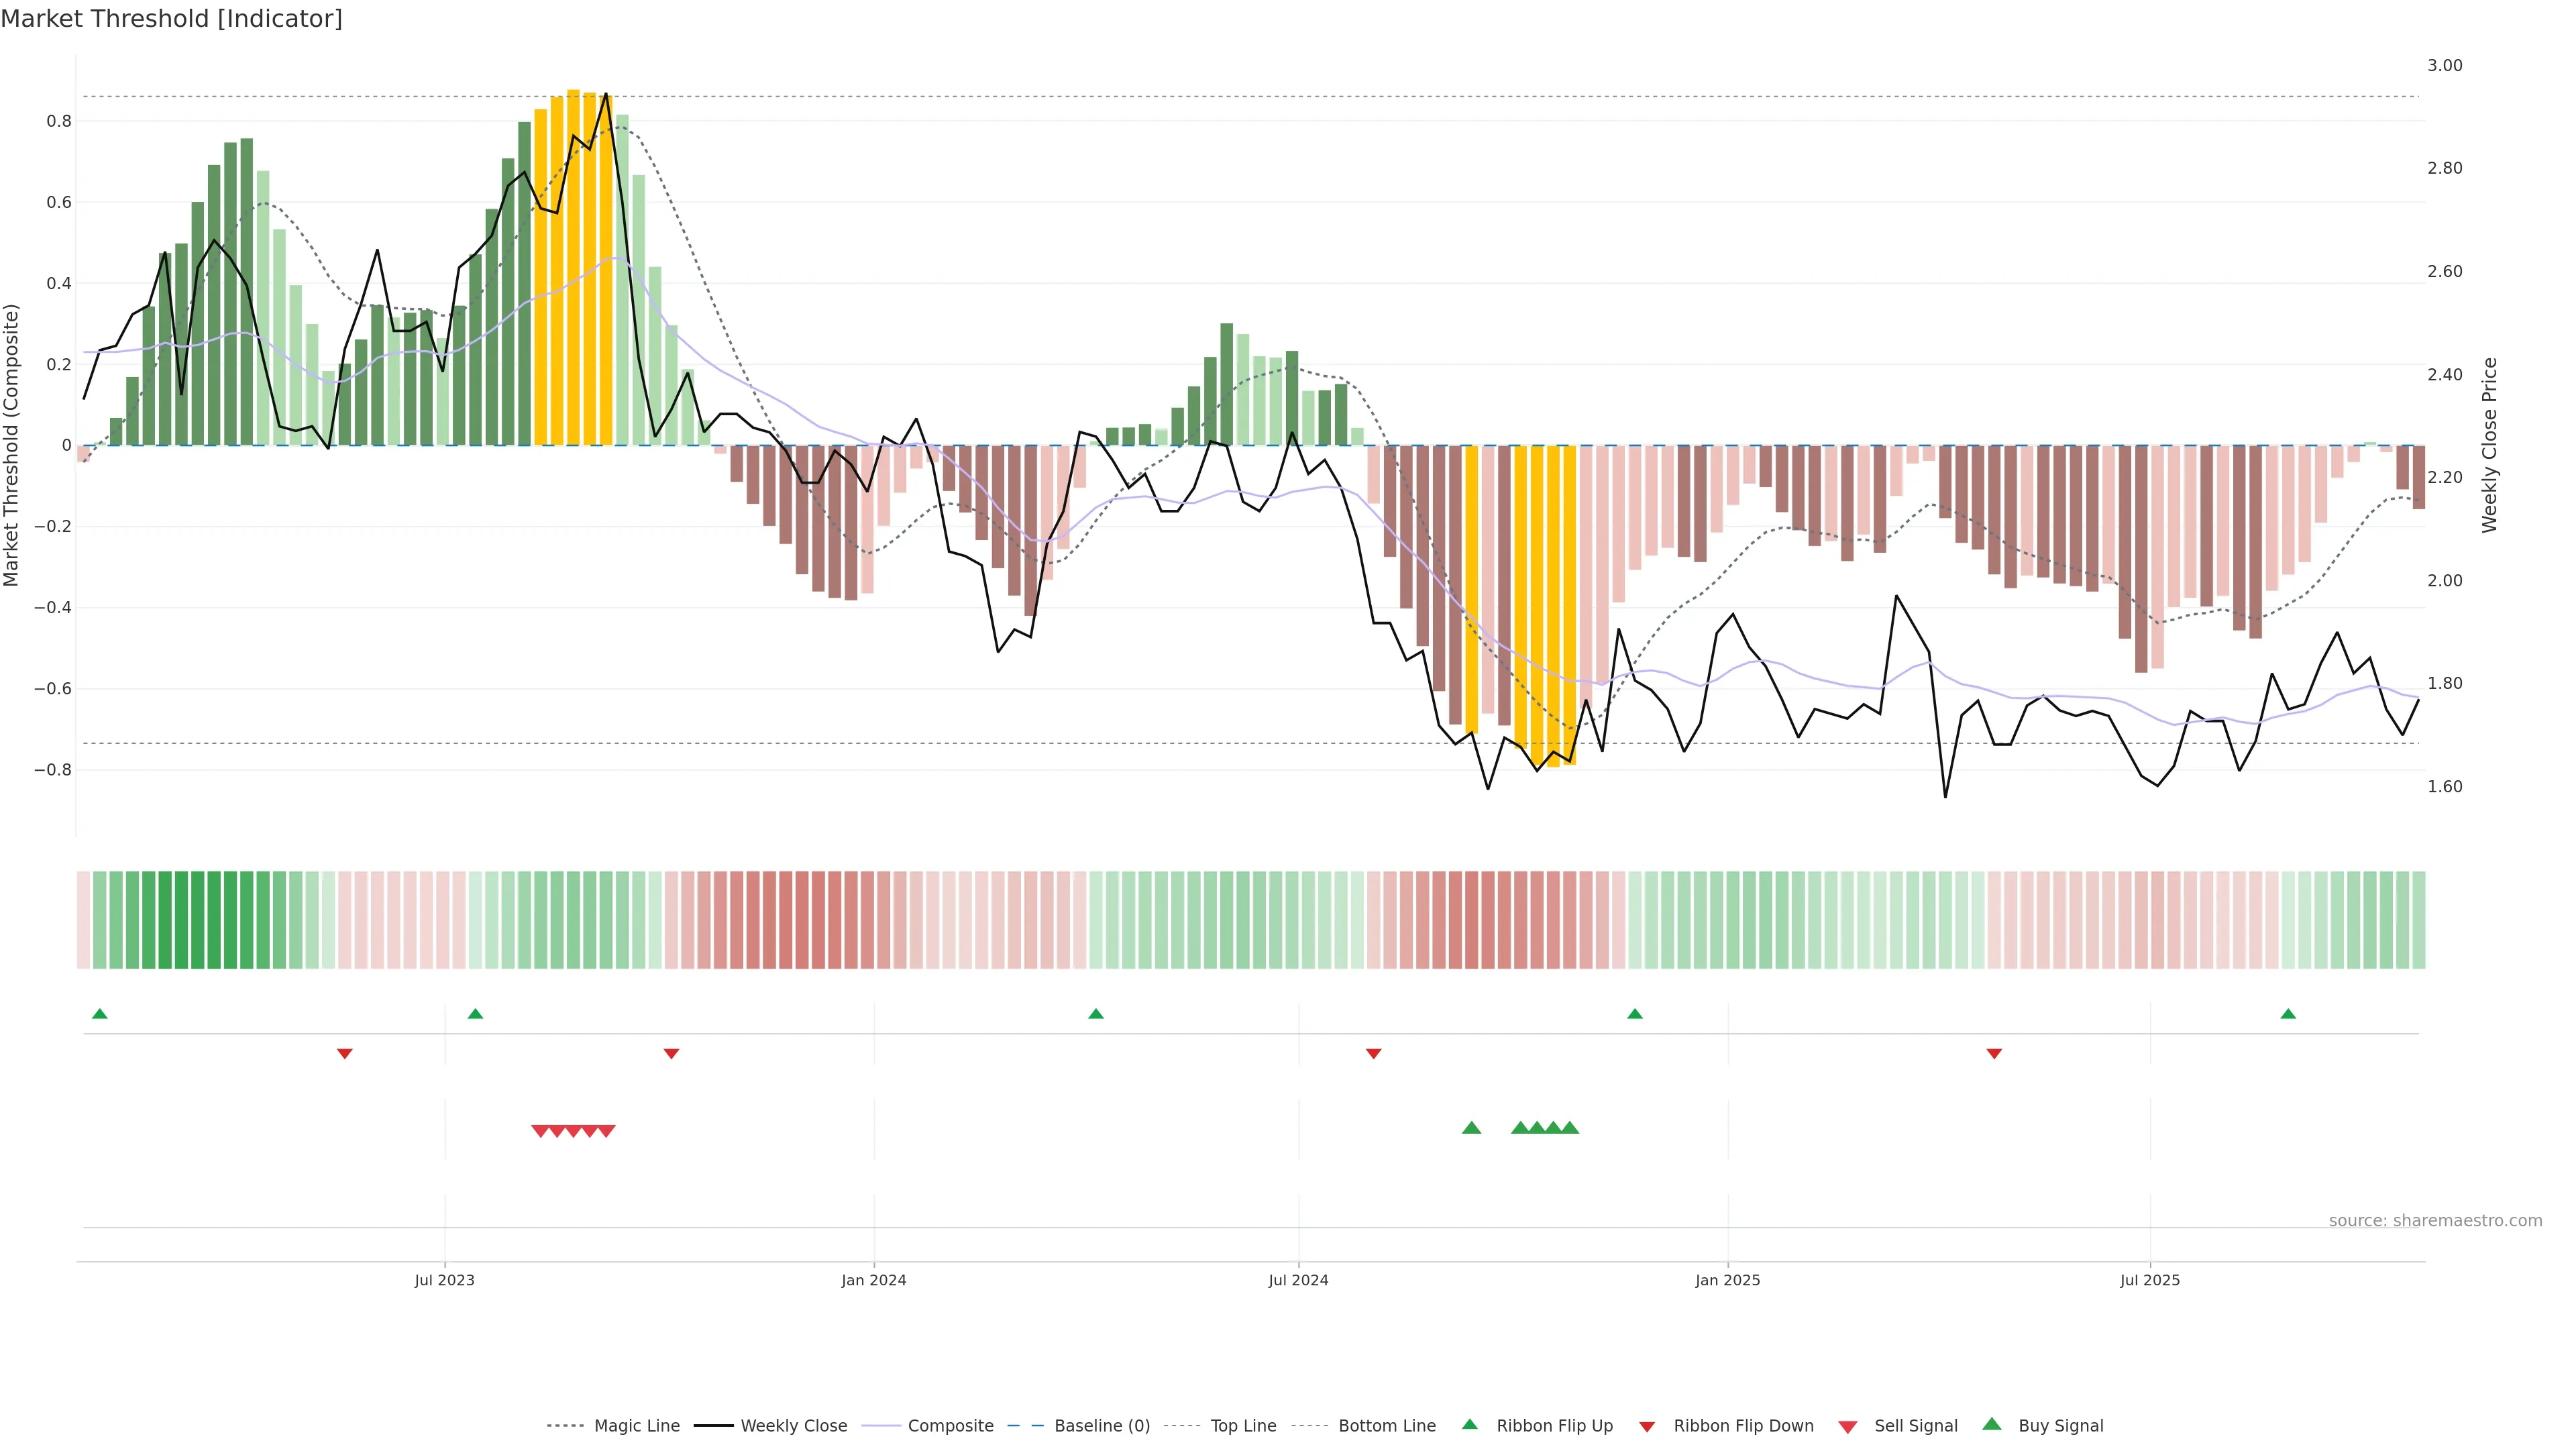Toggle the Composite legend entry
The height and width of the screenshot is (1449, 2576).
point(950,1426)
